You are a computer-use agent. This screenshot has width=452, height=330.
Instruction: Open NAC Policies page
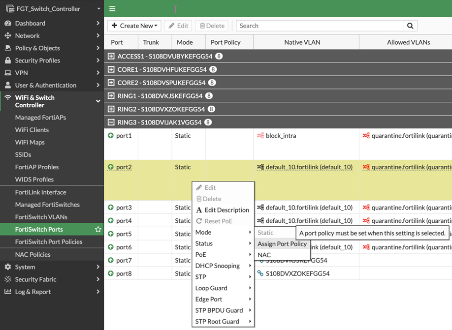tap(32, 255)
